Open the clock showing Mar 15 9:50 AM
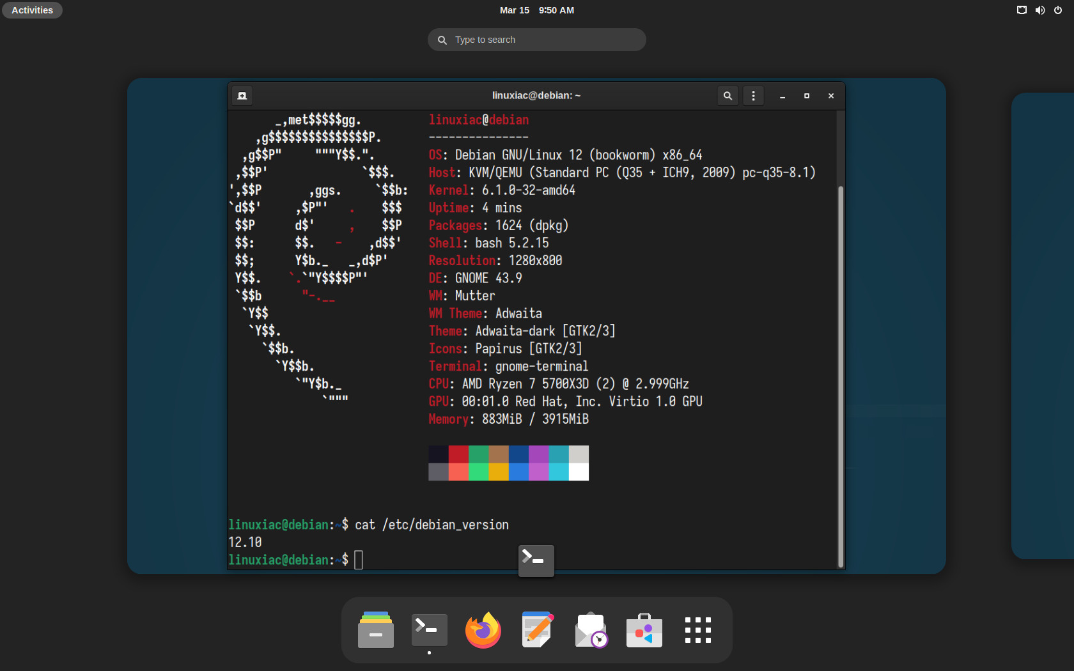1074x671 pixels. click(x=537, y=10)
